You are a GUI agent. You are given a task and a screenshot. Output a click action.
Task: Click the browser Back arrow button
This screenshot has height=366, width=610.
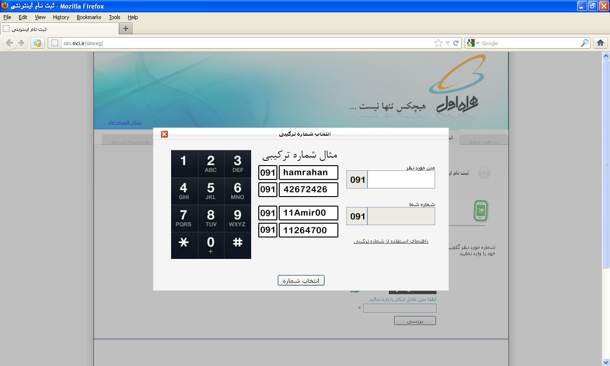(x=9, y=43)
